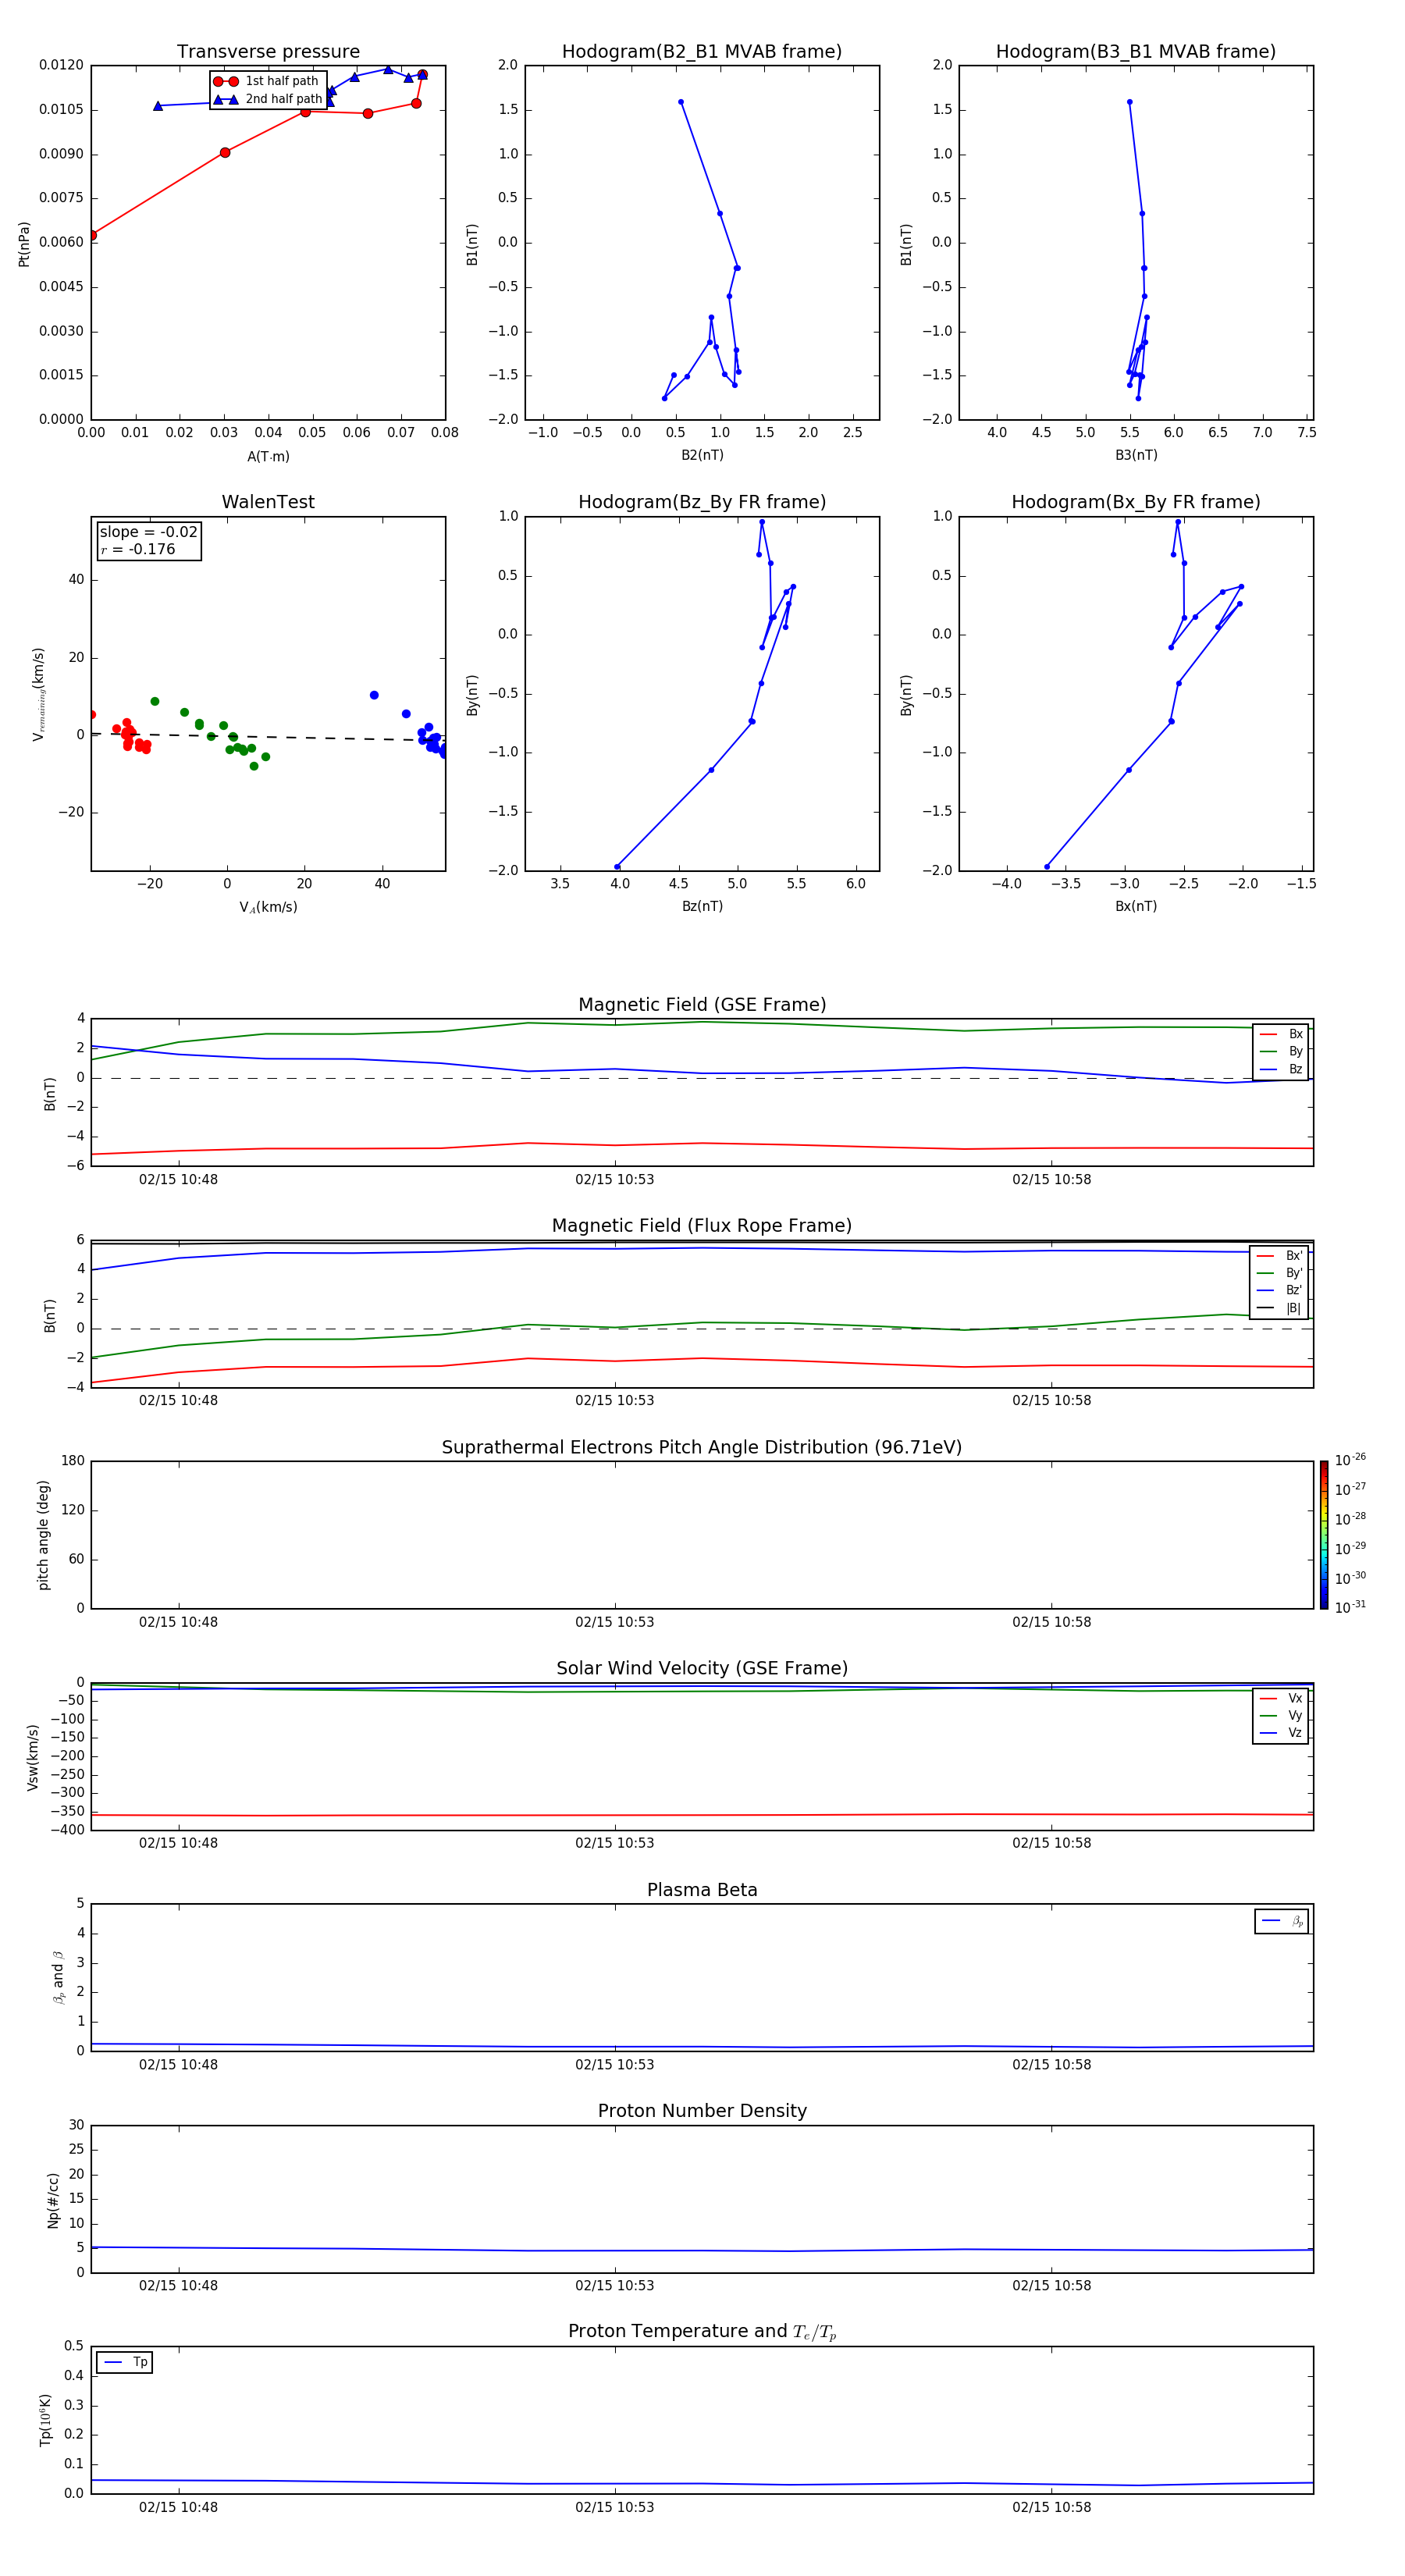Select the "Bz" entry in GSE legend

[x=1282, y=1069]
